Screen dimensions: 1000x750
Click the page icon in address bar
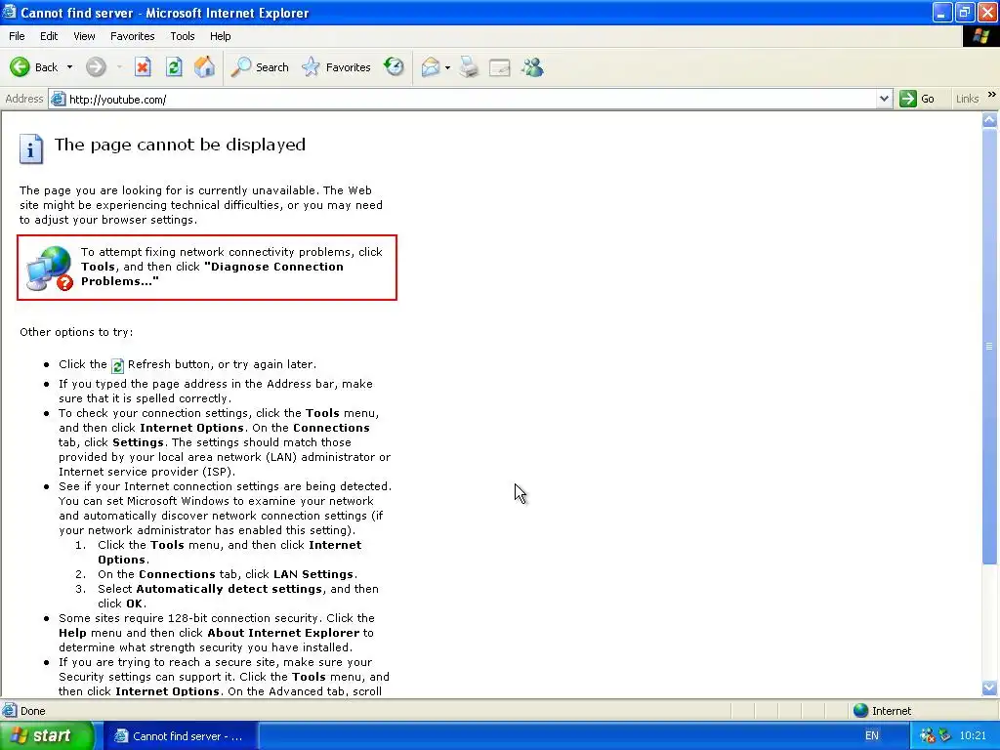pos(58,99)
